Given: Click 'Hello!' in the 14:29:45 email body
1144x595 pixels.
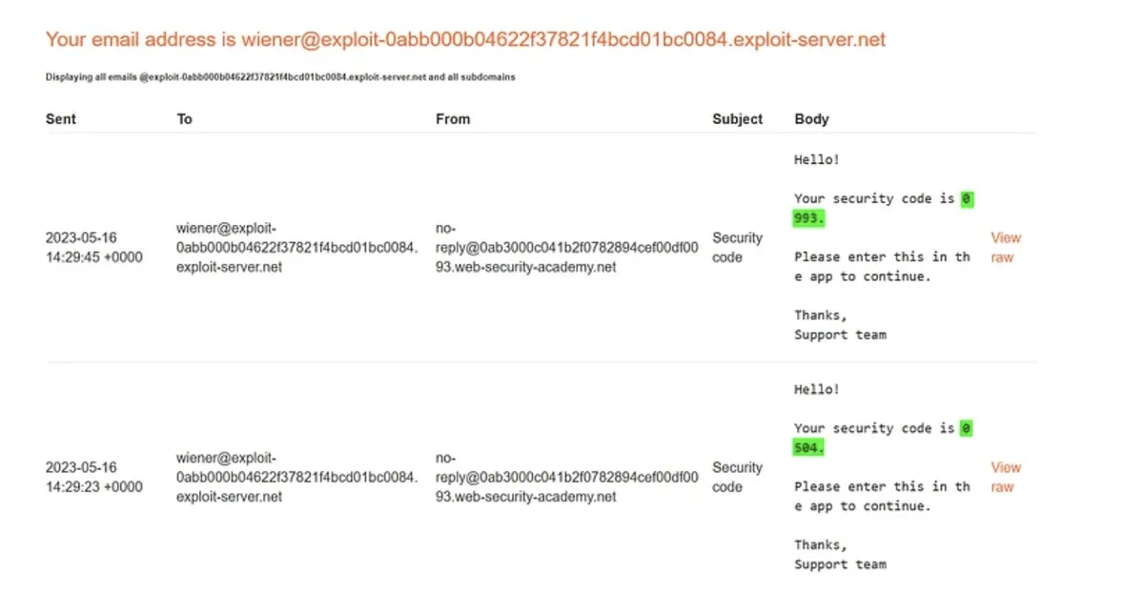Looking at the screenshot, I should point(817,160).
